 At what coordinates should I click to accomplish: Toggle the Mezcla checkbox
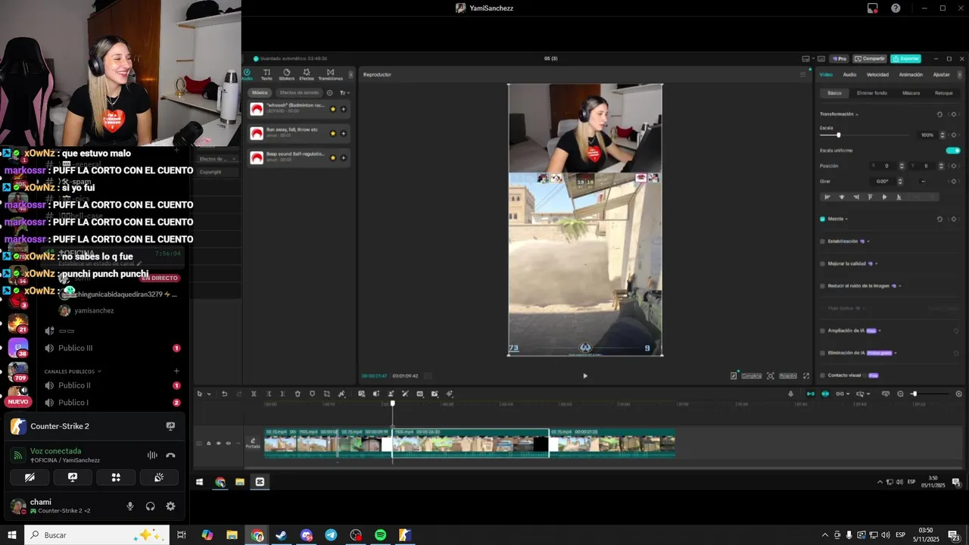click(823, 219)
